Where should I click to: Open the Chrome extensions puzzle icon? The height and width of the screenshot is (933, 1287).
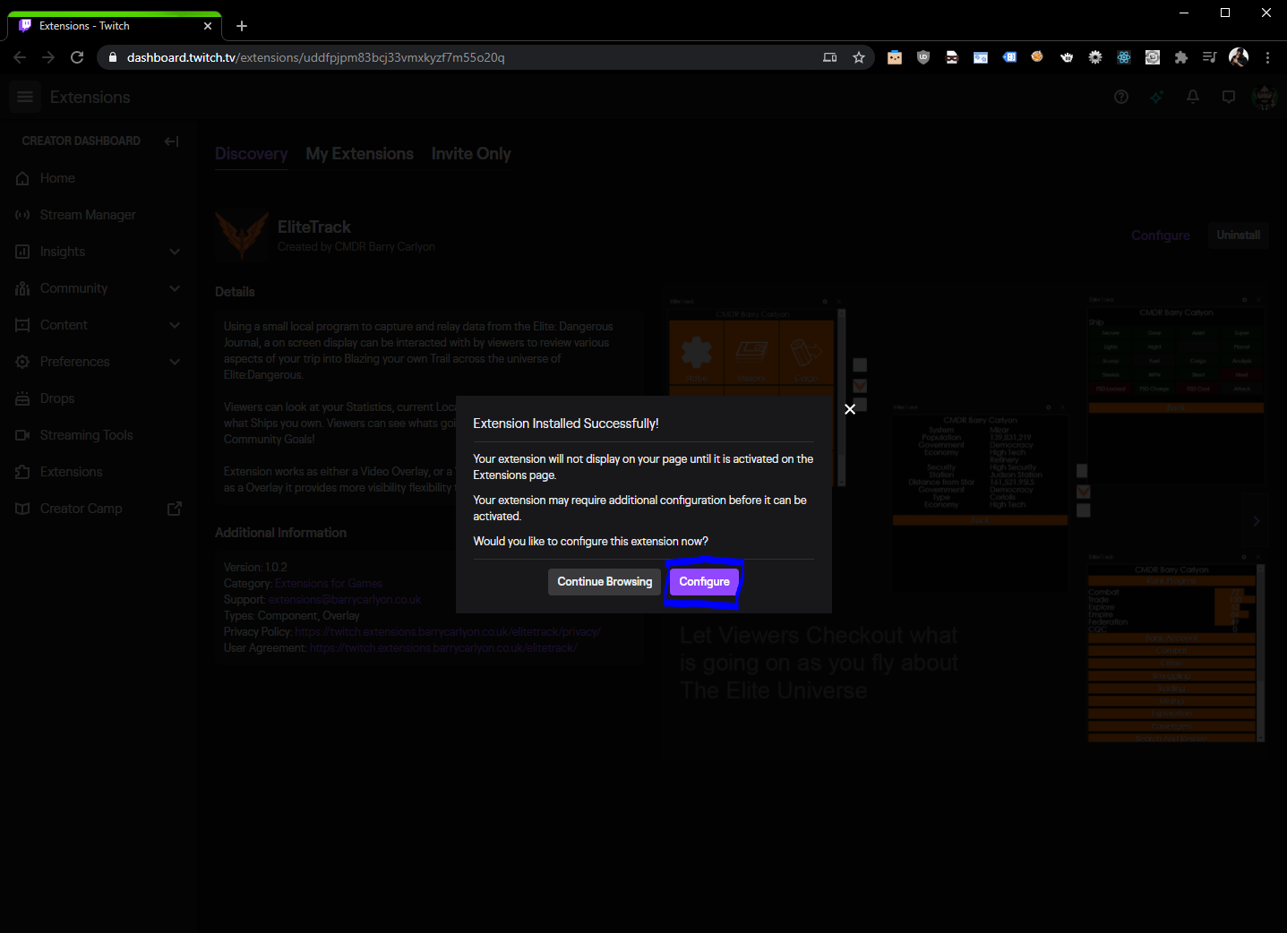click(1181, 57)
